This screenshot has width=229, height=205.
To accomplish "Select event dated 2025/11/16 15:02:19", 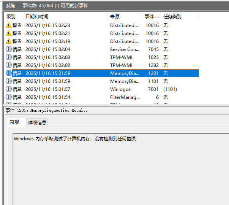I will (x=102, y=41).
